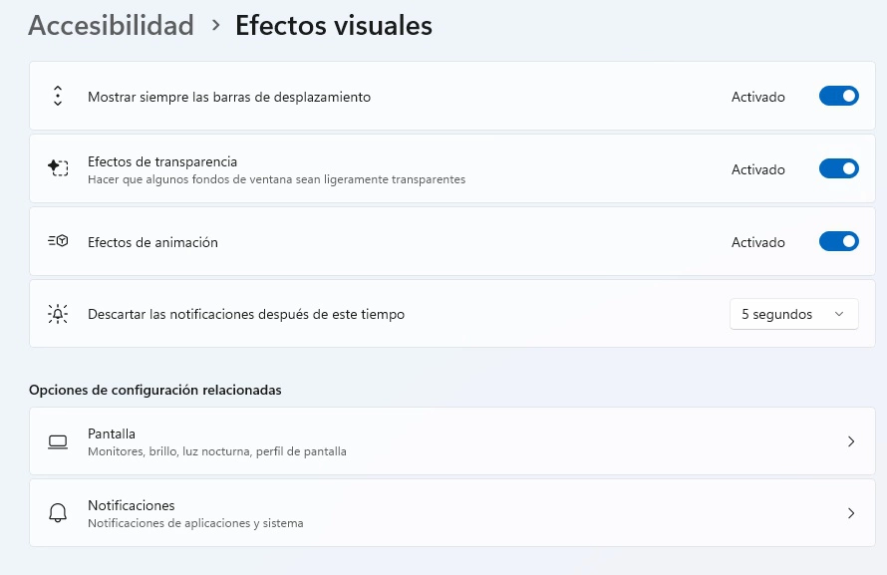Image resolution: width=887 pixels, height=575 pixels.
Task: Open Notificaciones related settings link
Action: click(452, 513)
